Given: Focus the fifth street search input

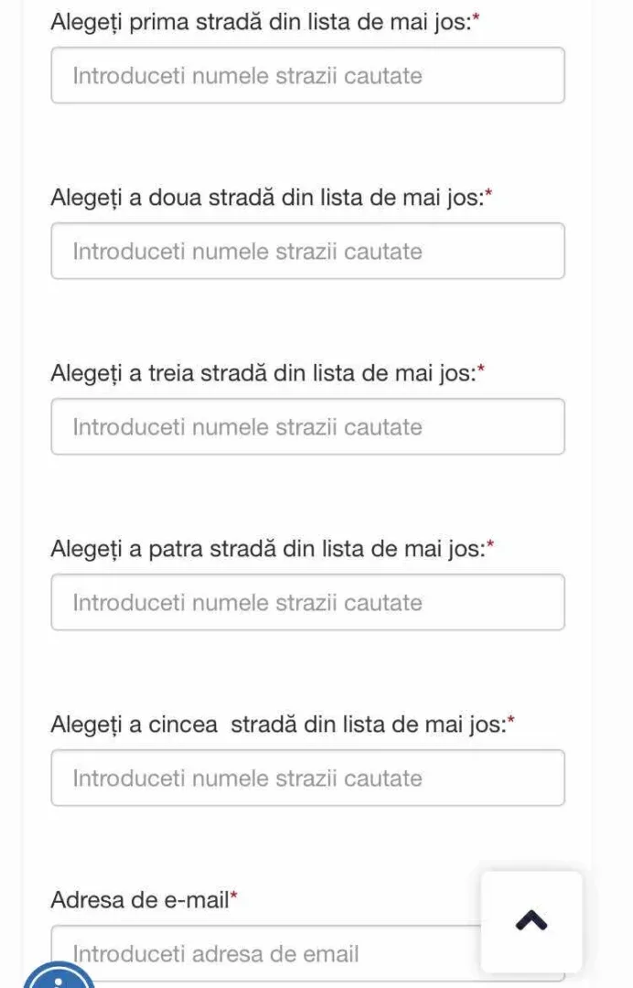Looking at the screenshot, I should pyautogui.click(x=307, y=778).
